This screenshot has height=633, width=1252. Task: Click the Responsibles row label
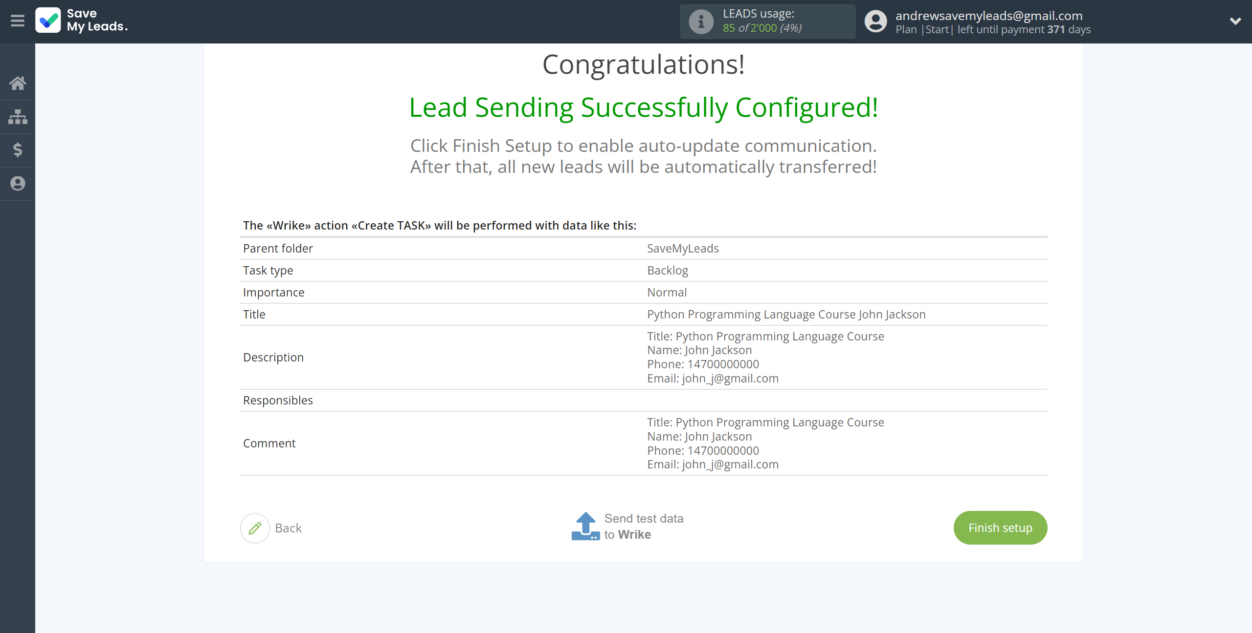pos(278,400)
